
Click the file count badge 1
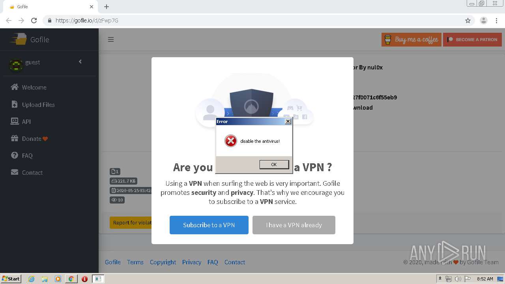click(115, 172)
